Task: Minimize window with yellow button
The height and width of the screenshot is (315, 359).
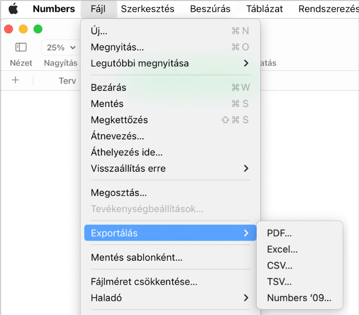Action: coord(23,29)
